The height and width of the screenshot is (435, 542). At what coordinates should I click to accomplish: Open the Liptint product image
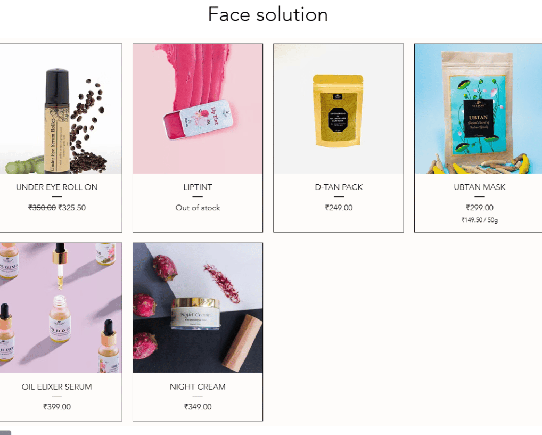198,109
